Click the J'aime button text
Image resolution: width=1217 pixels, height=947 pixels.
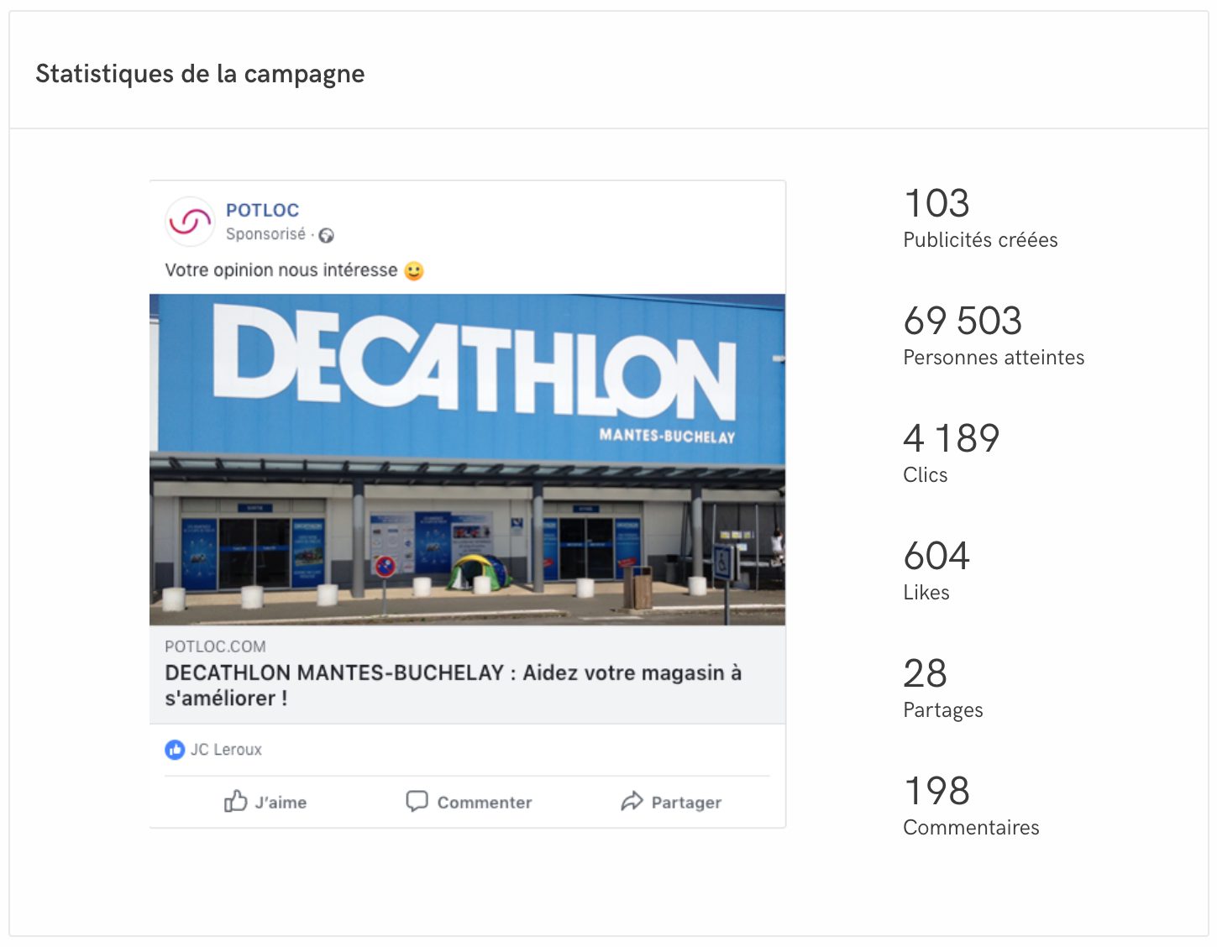pyautogui.click(x=281, y=803)
